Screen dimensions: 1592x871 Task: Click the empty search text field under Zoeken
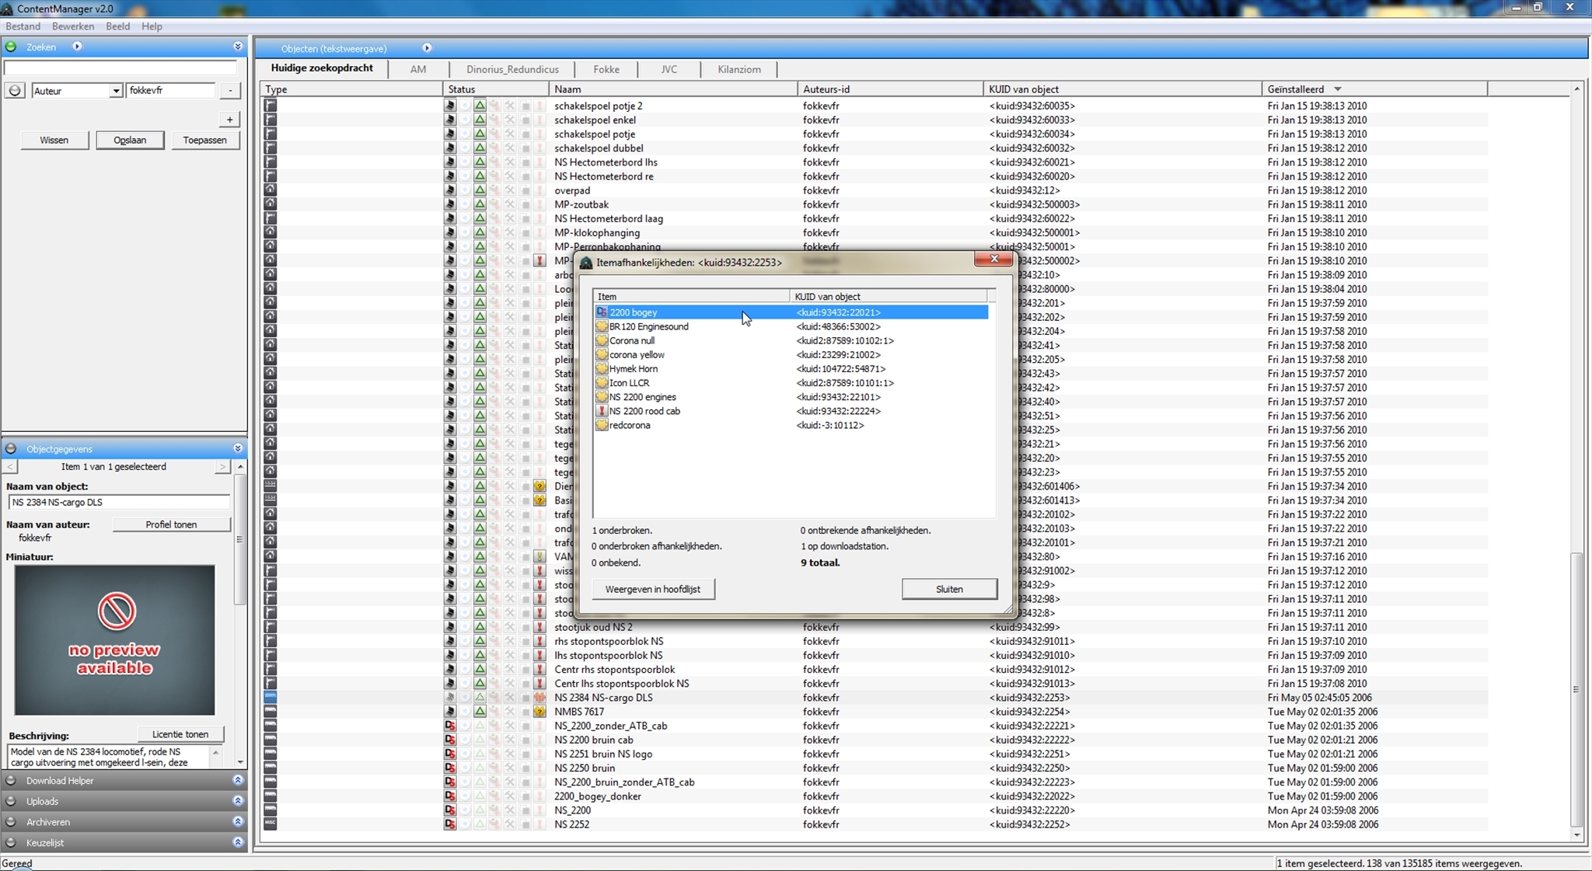120,68
